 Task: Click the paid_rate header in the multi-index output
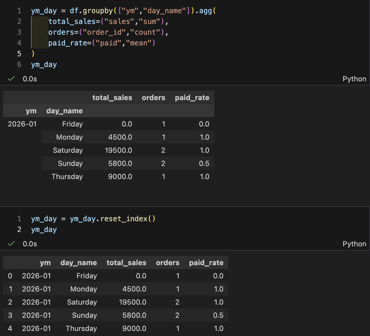click(x=192, y=98)
